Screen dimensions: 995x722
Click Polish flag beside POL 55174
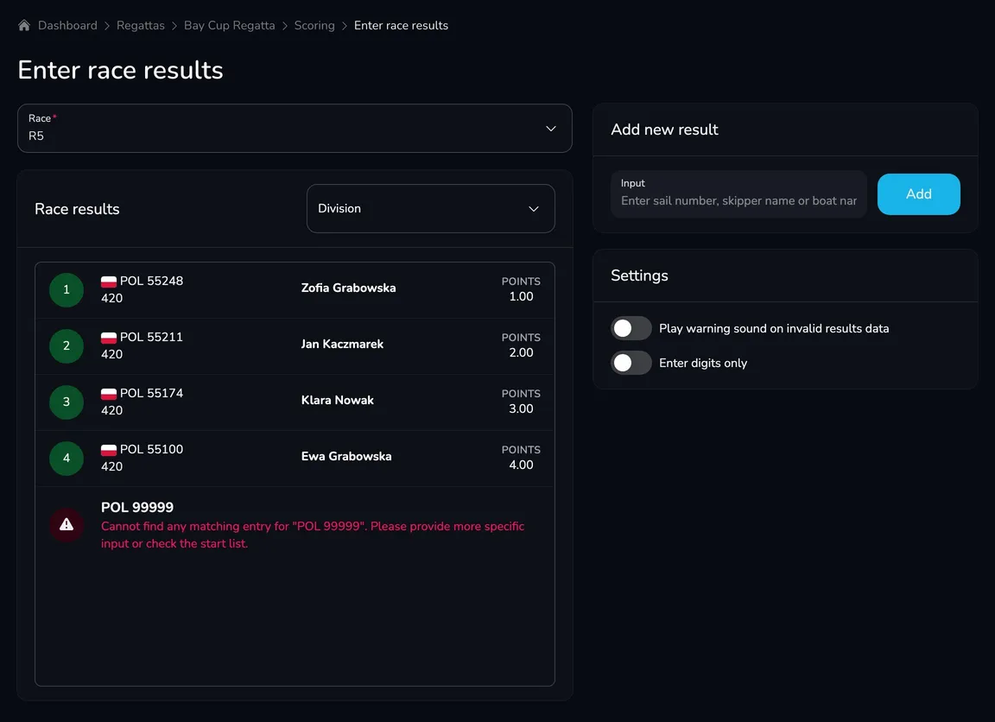109,394
